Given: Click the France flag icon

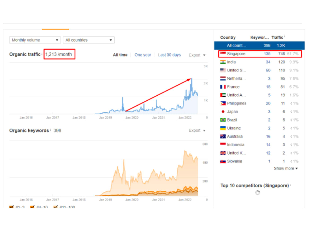Looking at the screenshot, I should pos(223,87).
